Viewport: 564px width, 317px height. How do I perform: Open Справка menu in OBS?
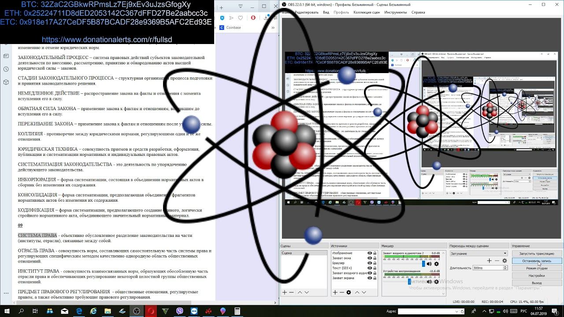418,12
